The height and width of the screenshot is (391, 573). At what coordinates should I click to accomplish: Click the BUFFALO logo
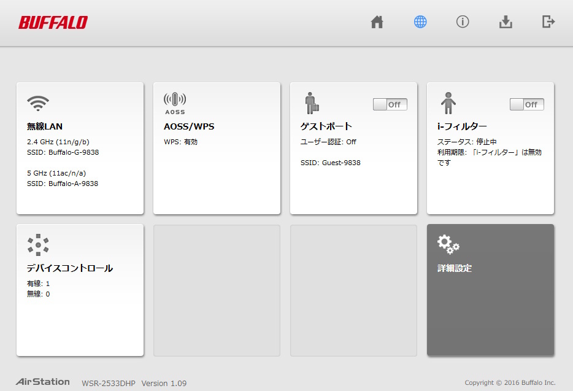[x=53, y=23]
